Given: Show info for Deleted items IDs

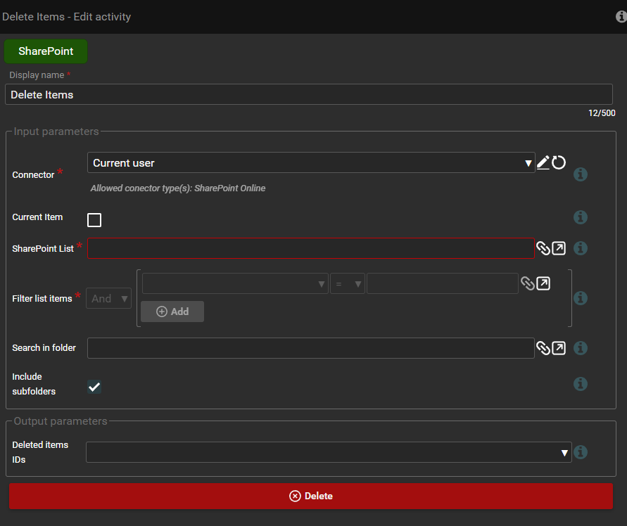Looking at the screenshot, I should (x=581, y=453).
